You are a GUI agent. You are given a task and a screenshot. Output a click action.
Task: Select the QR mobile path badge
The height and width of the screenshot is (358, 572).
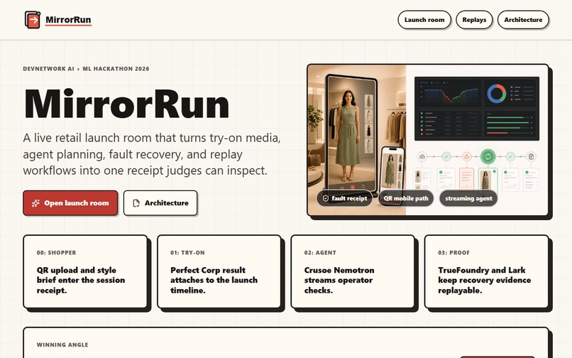click(406, 198)
